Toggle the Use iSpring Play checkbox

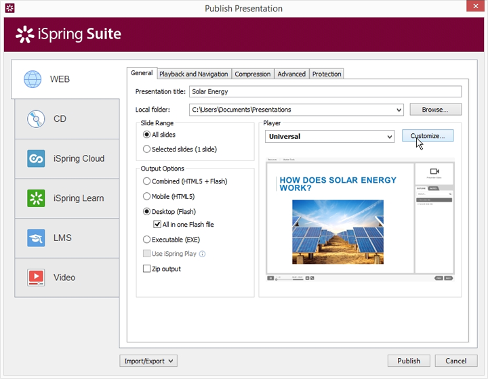click(146, 254)
